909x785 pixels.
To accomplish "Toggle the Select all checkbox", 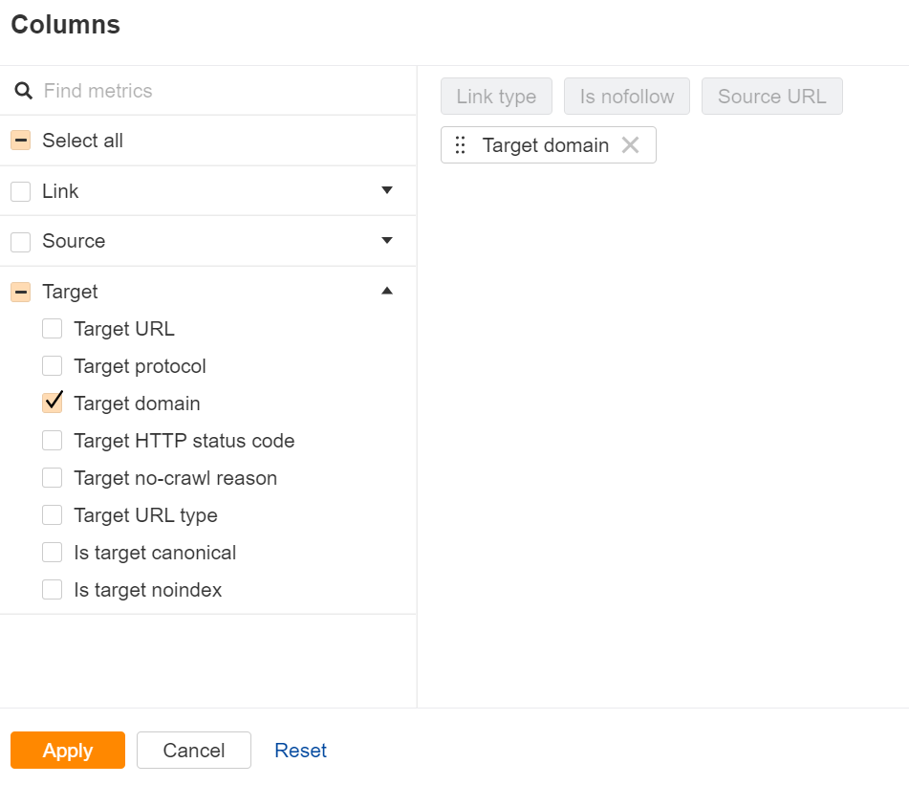I will point(21,141).
